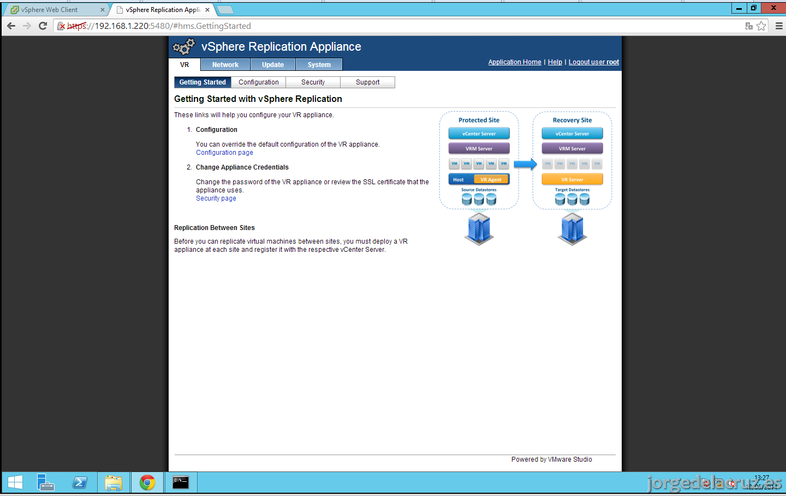Minimize the Chrome browser window
Screen dimensions: 786x496
[x=739, y=8]
